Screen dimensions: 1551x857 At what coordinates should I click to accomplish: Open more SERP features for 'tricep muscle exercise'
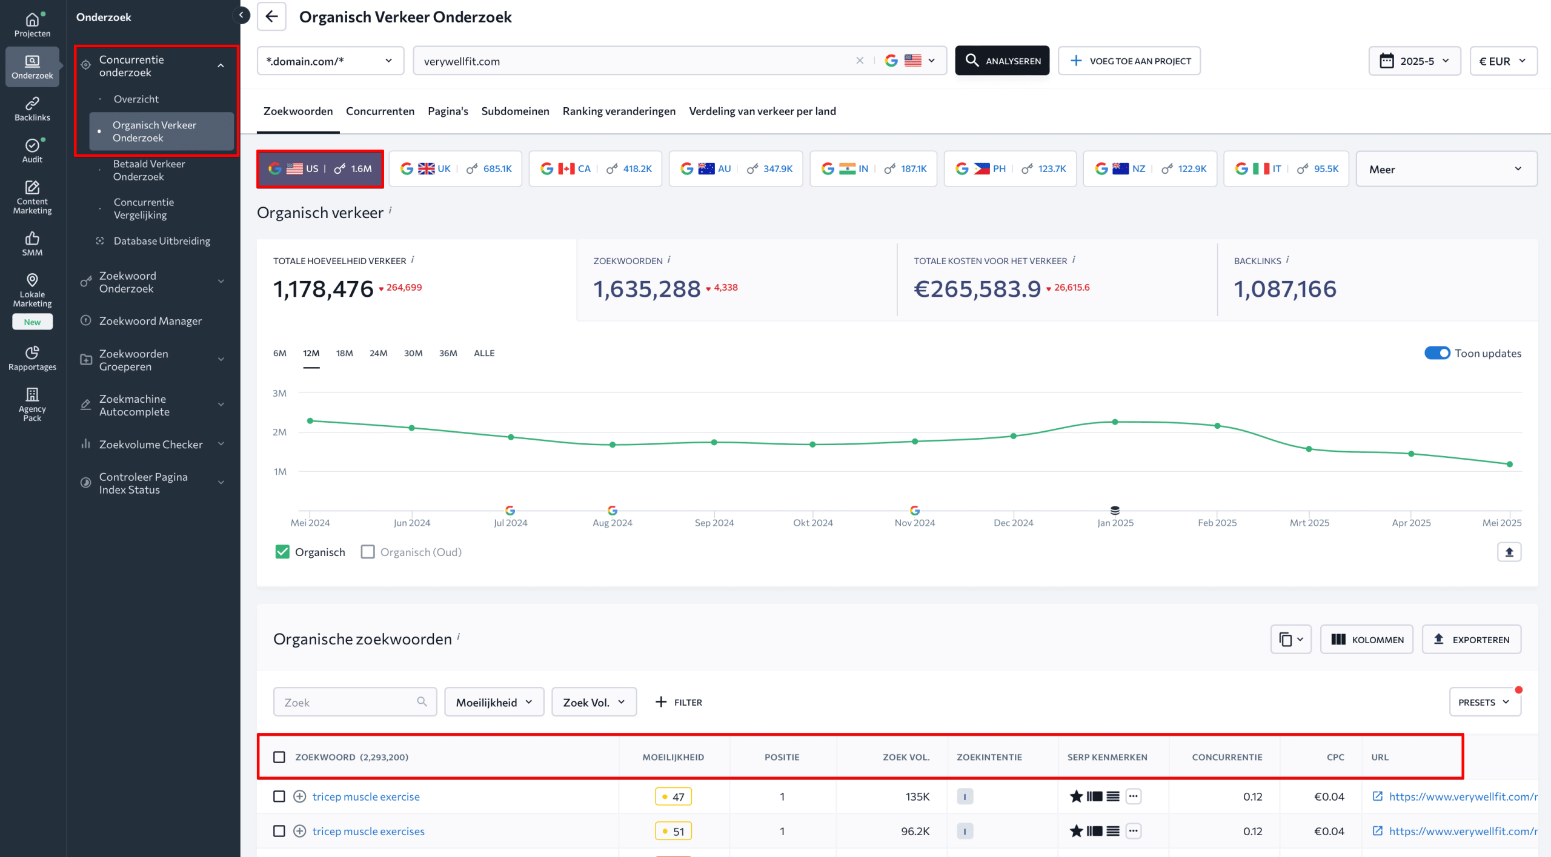pyautogui.click(x=1133, y=796)
